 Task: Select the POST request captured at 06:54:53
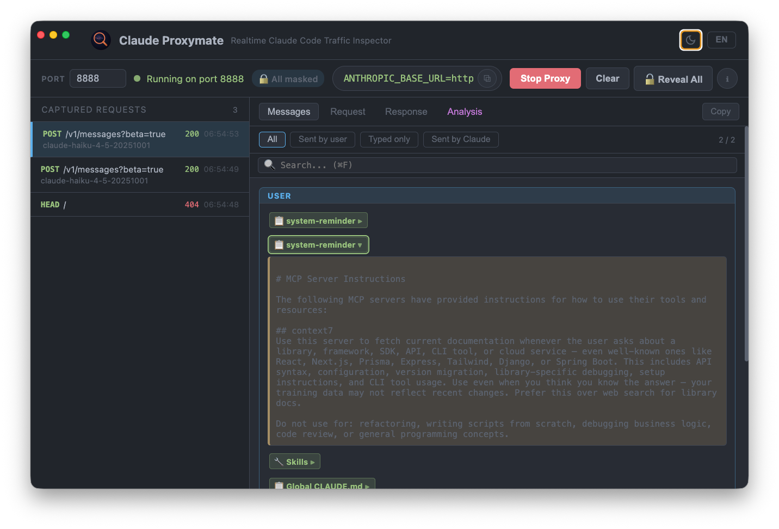coord(140,139)
